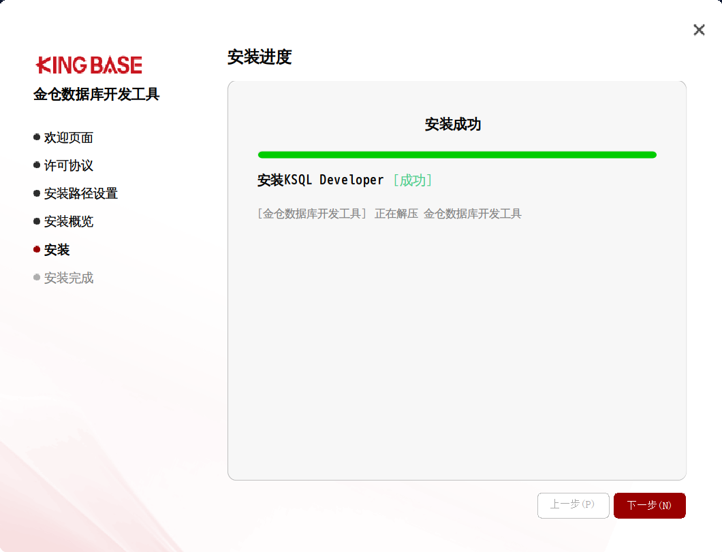Click the 下一步(N) button

click(649, 505)
